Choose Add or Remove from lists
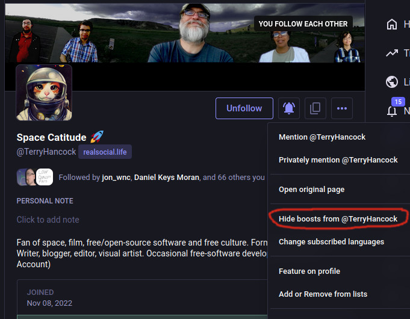 pos(323,294)
